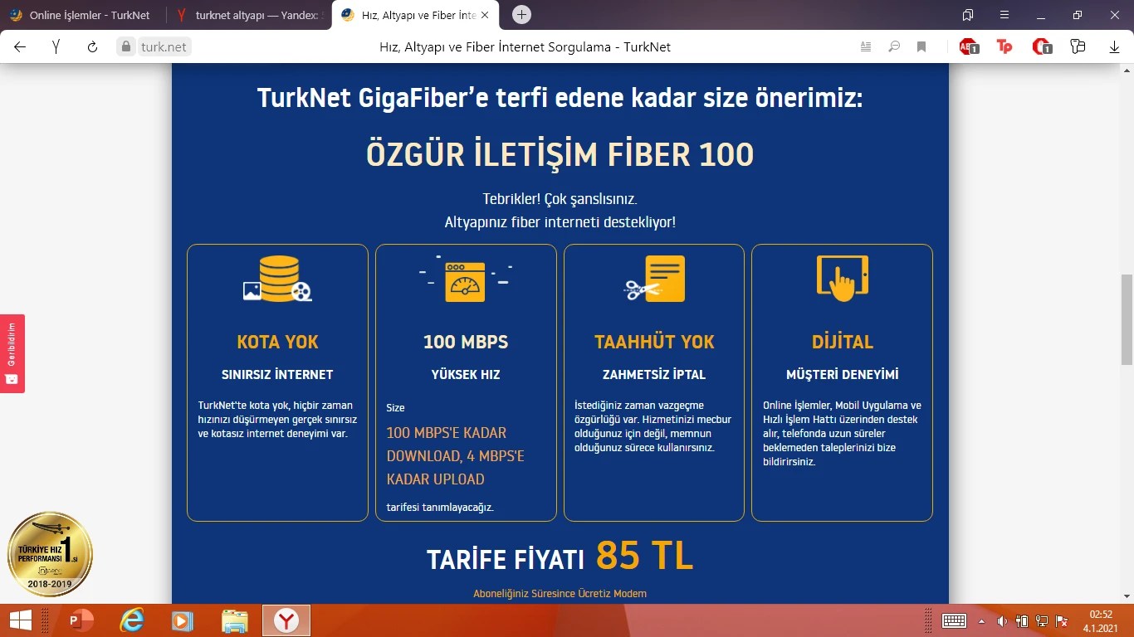Screen dimensions: 1134x637
Task: Open the Geribildirim feedback side tab
Action: pyautogui.click(x=12, y=353)
